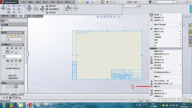Screen dimensions: 192x108
Task: Open the 工具(T) menu
Action: coord(52,2)
